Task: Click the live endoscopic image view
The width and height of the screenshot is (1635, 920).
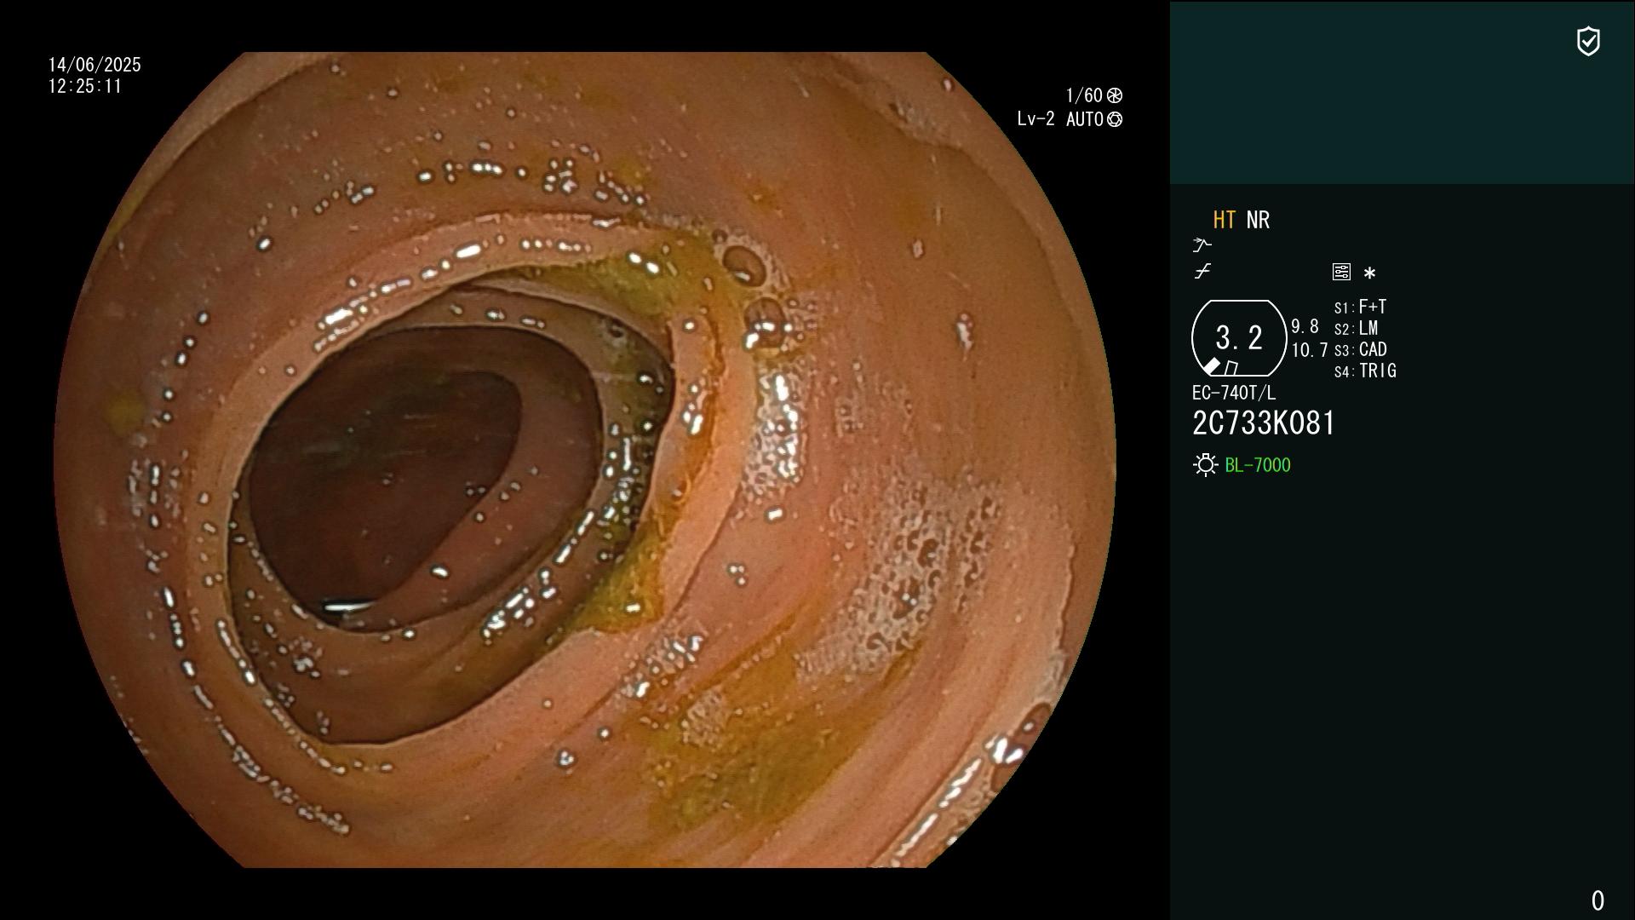Action: 584,460
